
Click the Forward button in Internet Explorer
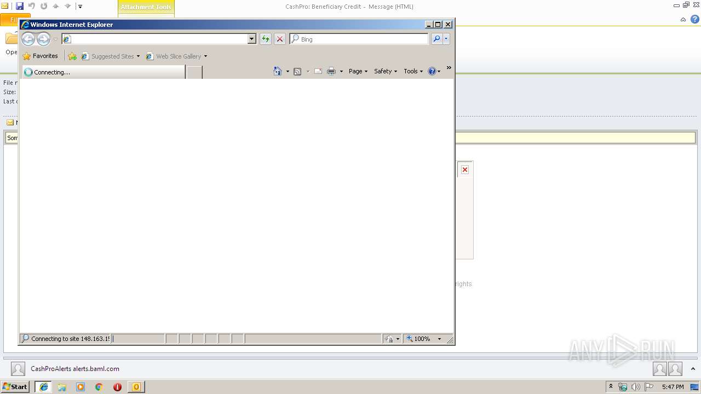coord(43,39)
